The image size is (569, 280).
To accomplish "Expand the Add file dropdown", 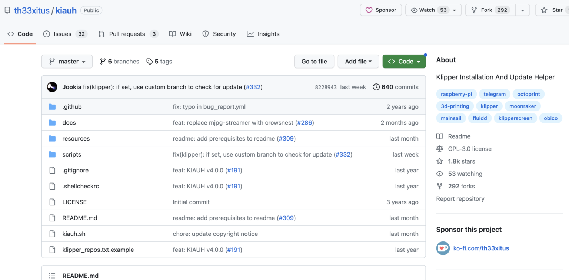I will (x=358, y=62).
